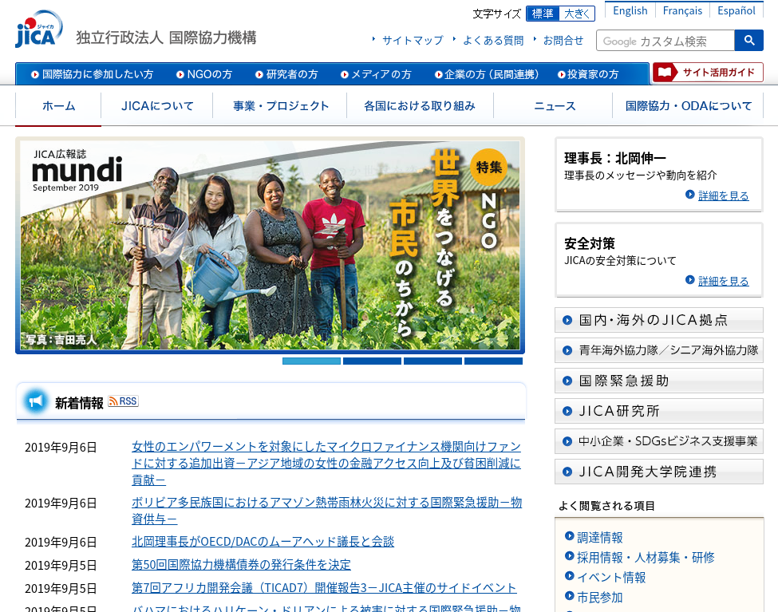The height and width of the screenshot is (612, 778).
Task: Set text size to 大きく
Action: pos(577,14)
